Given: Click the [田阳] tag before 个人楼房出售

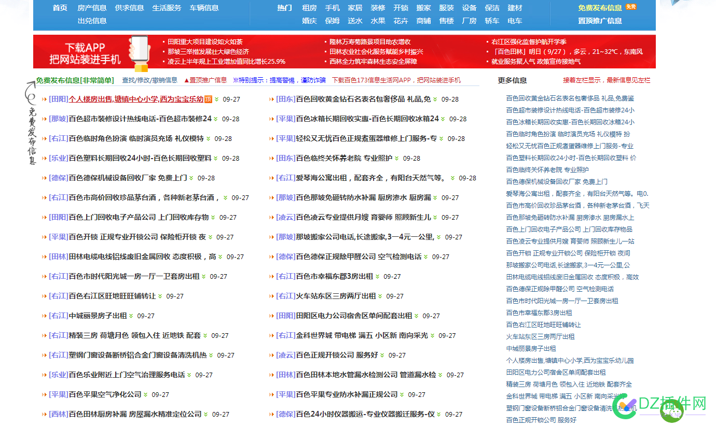Looking at the screenshot, I should pos(59,99).
